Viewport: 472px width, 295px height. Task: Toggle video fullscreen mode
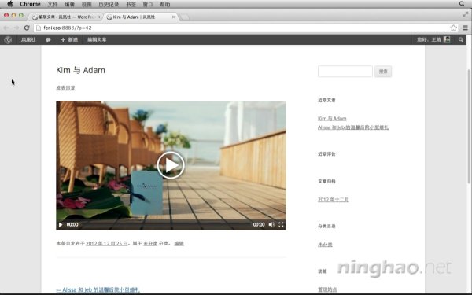click(x=281, y=224)
